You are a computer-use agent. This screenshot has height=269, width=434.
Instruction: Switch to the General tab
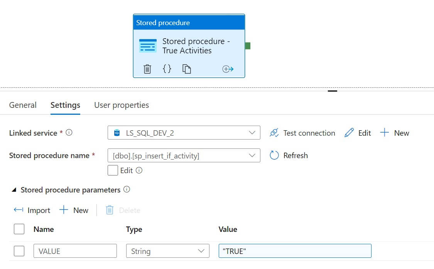23,105
